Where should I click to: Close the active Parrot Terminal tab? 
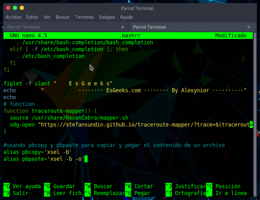point(249,27)
